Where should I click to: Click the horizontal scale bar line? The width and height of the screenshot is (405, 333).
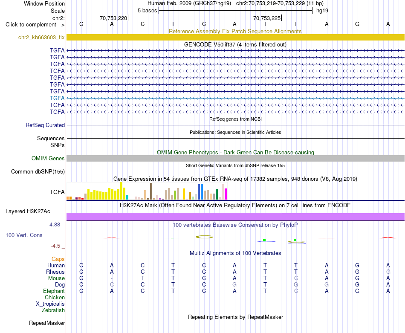[x=236, y=11]
